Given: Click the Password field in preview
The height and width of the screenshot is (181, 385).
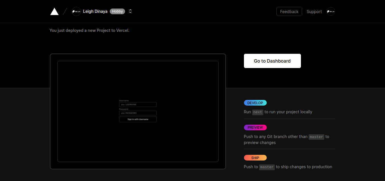Looking at the screenshot, I should (x=138, y=113).
